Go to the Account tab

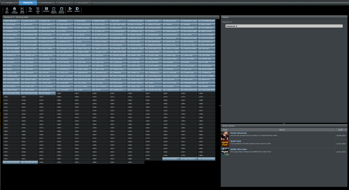pos(83,3)
